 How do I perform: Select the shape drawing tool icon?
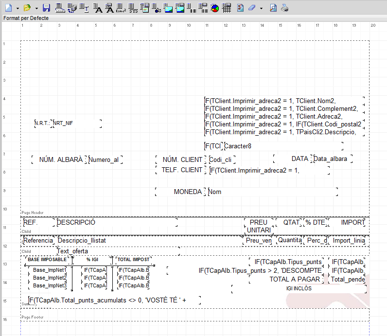(x=156, y=8)
